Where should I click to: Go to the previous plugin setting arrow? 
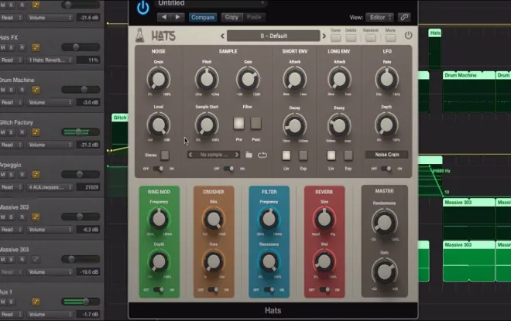(x=164, y=17)
